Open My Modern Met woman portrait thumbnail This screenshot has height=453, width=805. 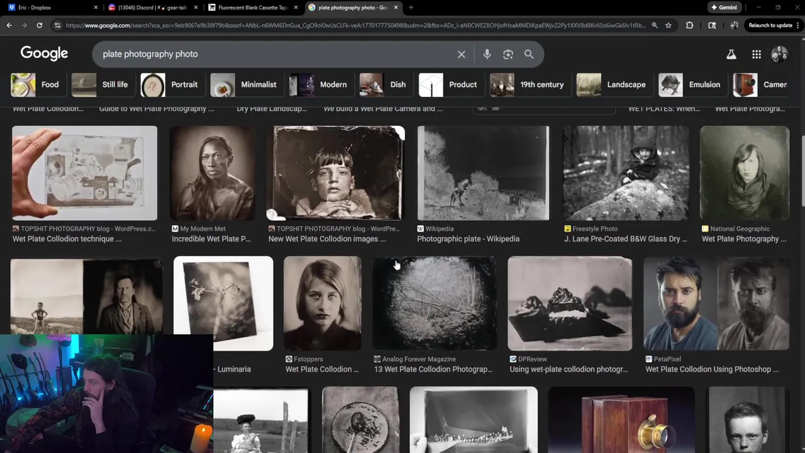(213, 173)
